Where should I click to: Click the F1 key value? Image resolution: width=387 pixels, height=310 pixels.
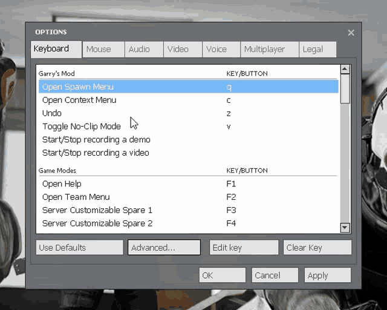point(231,183)
